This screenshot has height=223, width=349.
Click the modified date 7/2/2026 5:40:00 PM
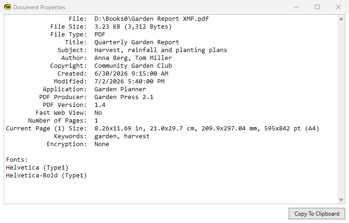[130, 82]
